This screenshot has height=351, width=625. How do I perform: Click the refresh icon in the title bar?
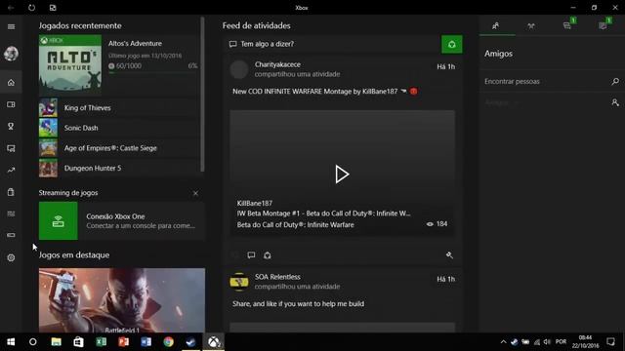tap(31, 8)
